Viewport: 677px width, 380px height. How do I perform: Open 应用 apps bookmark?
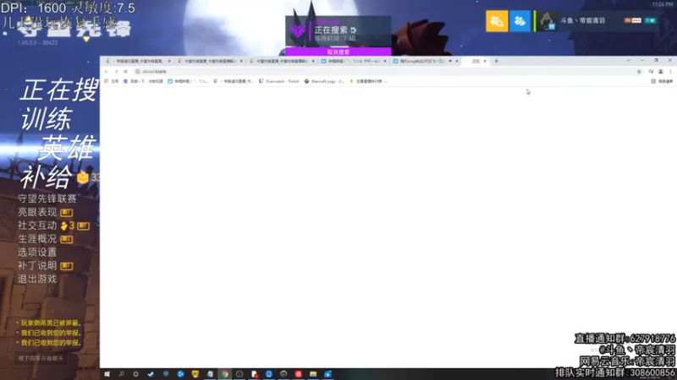coord(112,81)
